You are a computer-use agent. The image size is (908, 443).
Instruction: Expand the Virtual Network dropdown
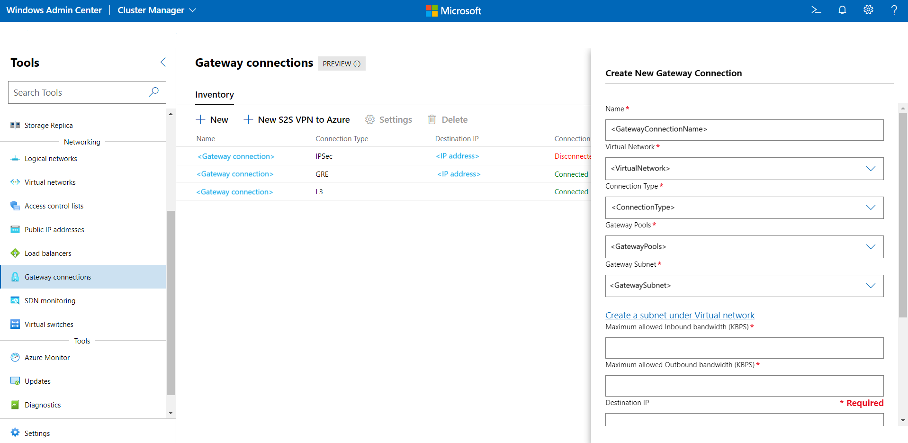point(871,169)
